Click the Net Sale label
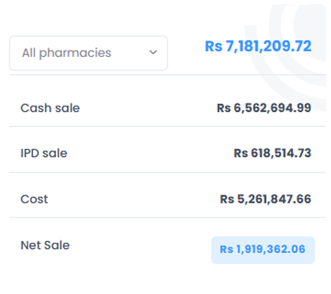The image size is (331, 294). [x=45, y=245]
